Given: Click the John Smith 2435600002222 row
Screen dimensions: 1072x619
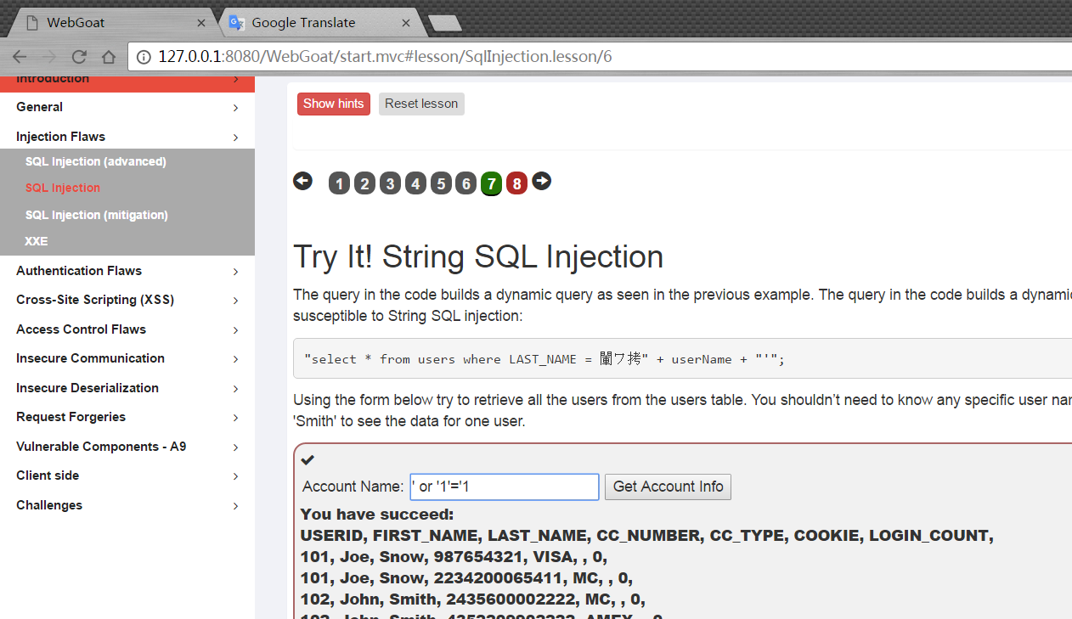Looking at the screenshot, I should coord(473,599).
